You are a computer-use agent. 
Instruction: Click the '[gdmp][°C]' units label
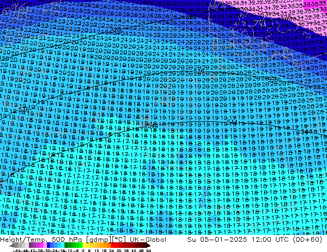106,240
